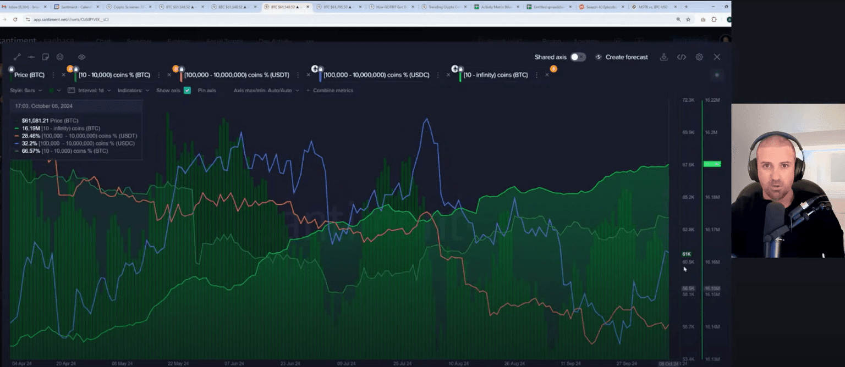Viewport: 845px width, 367px height.
Task: Click Combine metrics
Action: (333, 91)
